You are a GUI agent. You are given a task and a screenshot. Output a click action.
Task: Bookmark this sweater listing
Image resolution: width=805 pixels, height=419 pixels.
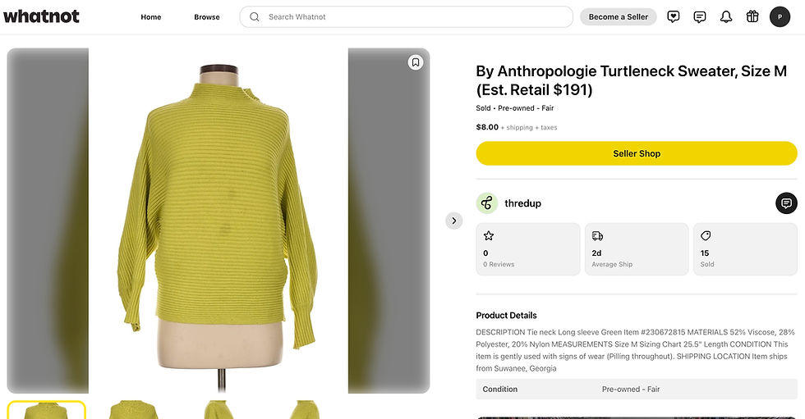coord(416,62)
